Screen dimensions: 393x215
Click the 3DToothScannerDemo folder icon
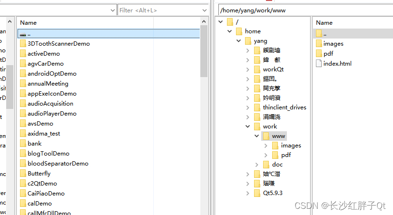click(23, 44)
